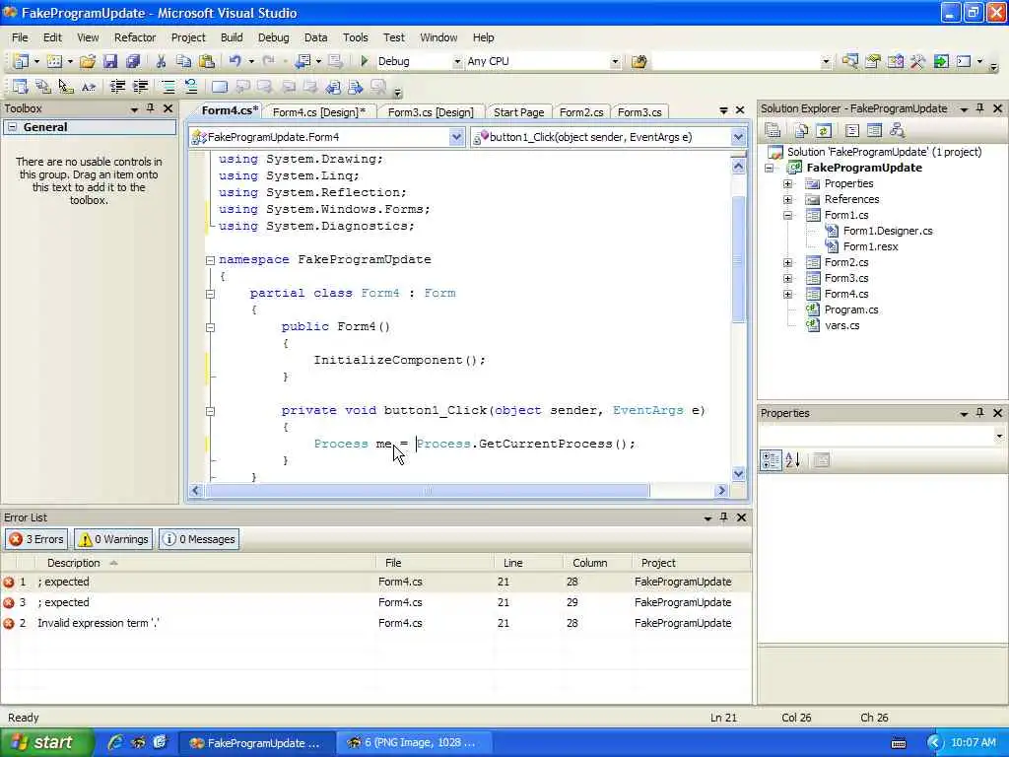Open the Debug menu
Viewport: 1009px width, 757px height.
(x=274, y=37)
